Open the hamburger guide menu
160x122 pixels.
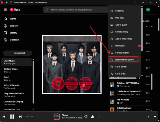pos(5,10)
